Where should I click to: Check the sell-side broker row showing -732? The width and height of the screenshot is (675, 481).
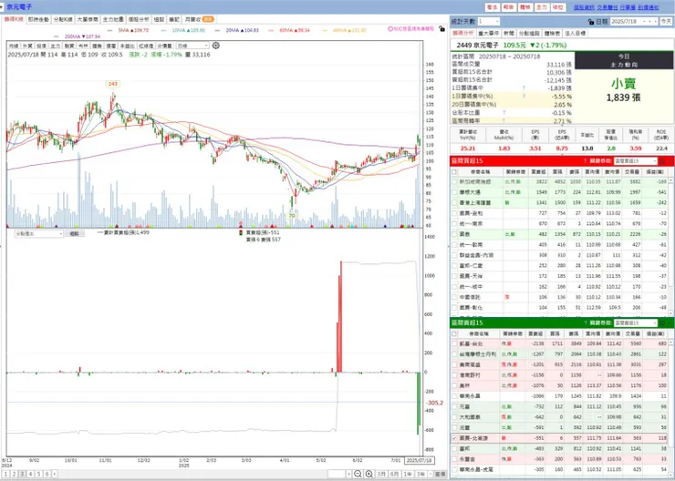(x=454, y=406)
